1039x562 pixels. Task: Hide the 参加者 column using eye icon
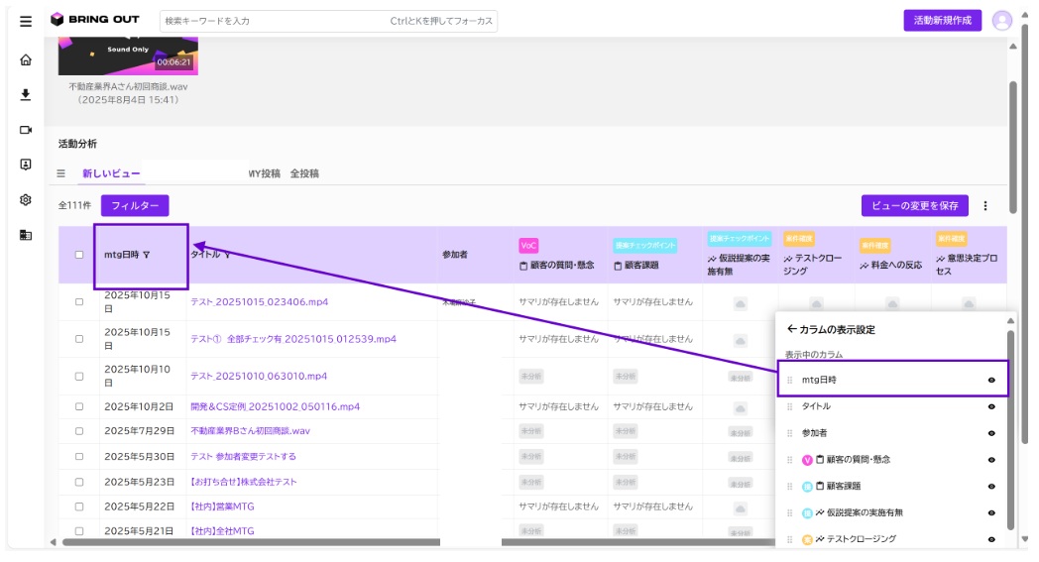coord(991,433)
